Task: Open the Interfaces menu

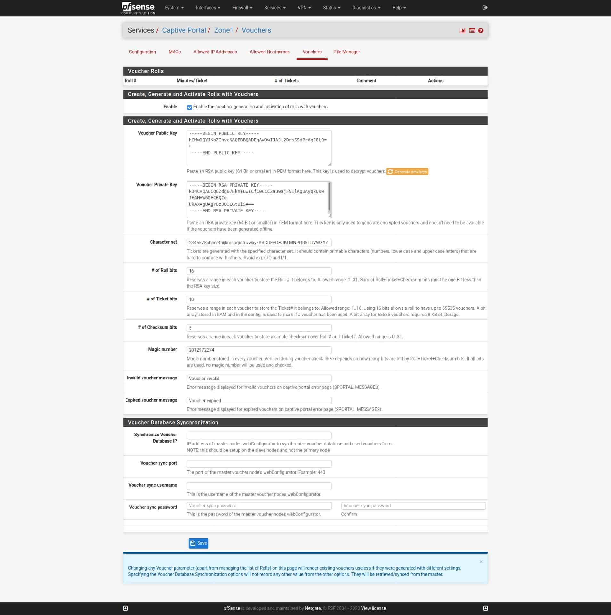Action: click(x=208, y=8)
